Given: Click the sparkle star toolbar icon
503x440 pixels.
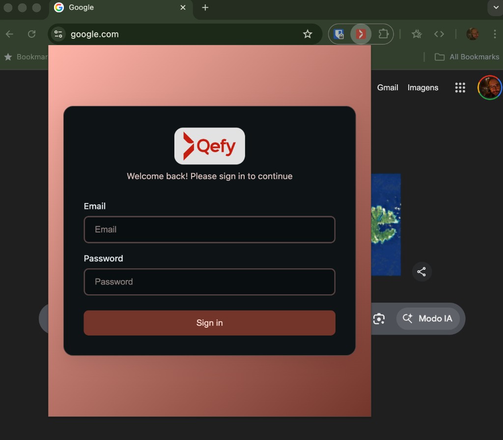Looking at the screenshot, I should pyautogui.click(x=417, y=34).
